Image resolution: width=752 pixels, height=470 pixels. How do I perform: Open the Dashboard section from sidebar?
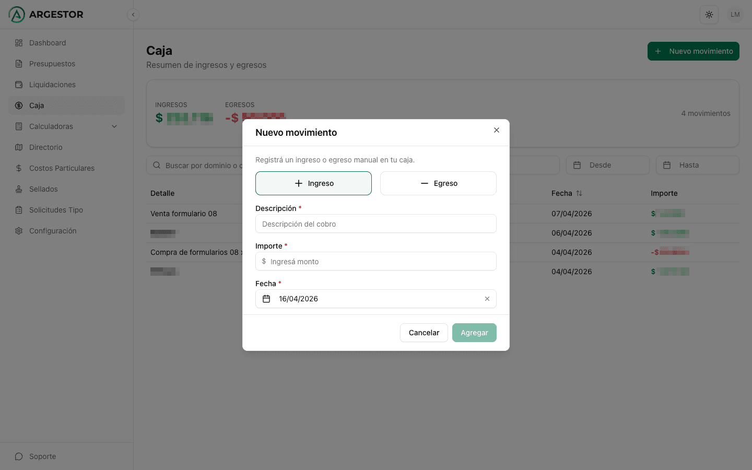click(x=48, y=43)
